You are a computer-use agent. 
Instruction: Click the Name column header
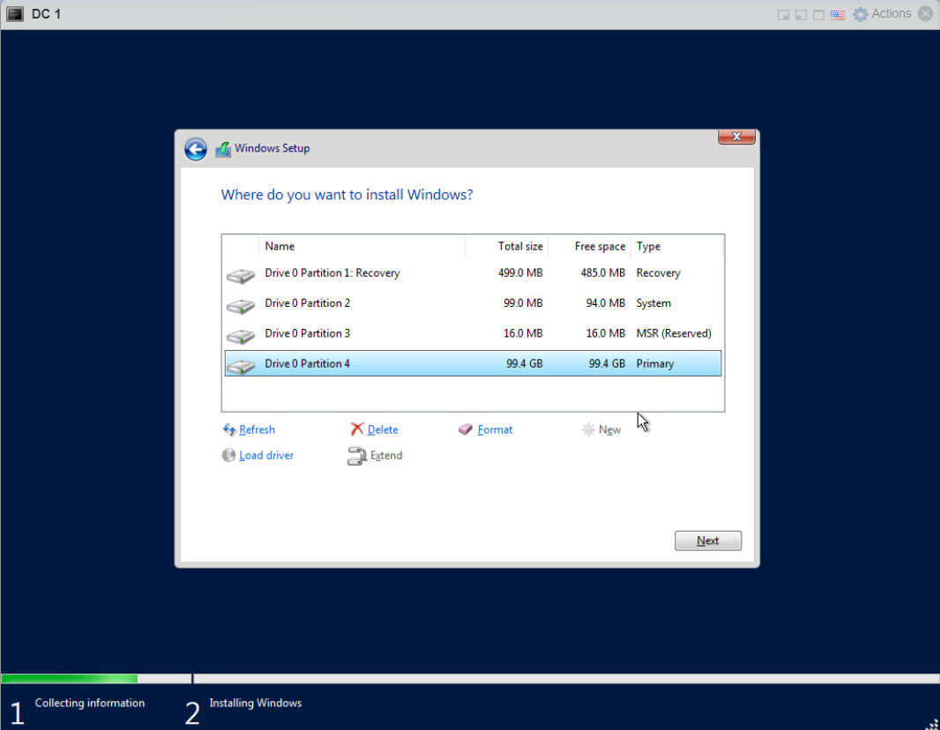[x=280, y=246]
